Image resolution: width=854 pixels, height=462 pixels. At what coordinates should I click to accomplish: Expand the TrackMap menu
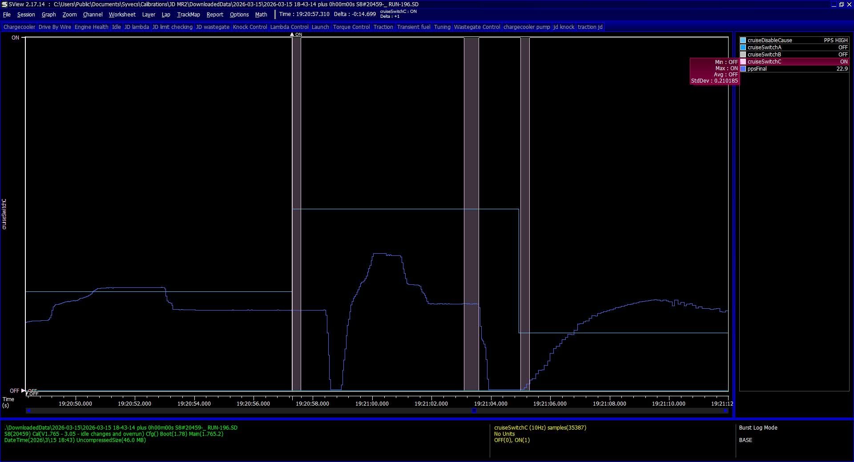coord(189,15)
